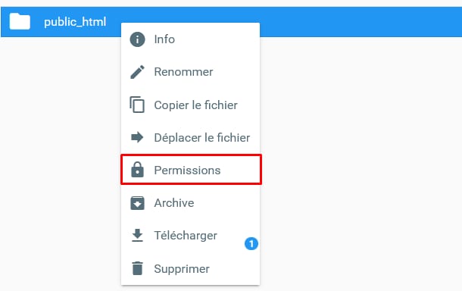Choose the Archive menu item

point(190,203)
